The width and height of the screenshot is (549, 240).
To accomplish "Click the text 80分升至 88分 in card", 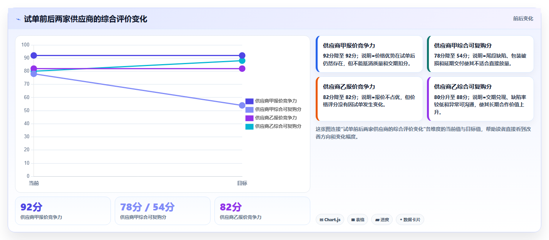I will point(452,97).
